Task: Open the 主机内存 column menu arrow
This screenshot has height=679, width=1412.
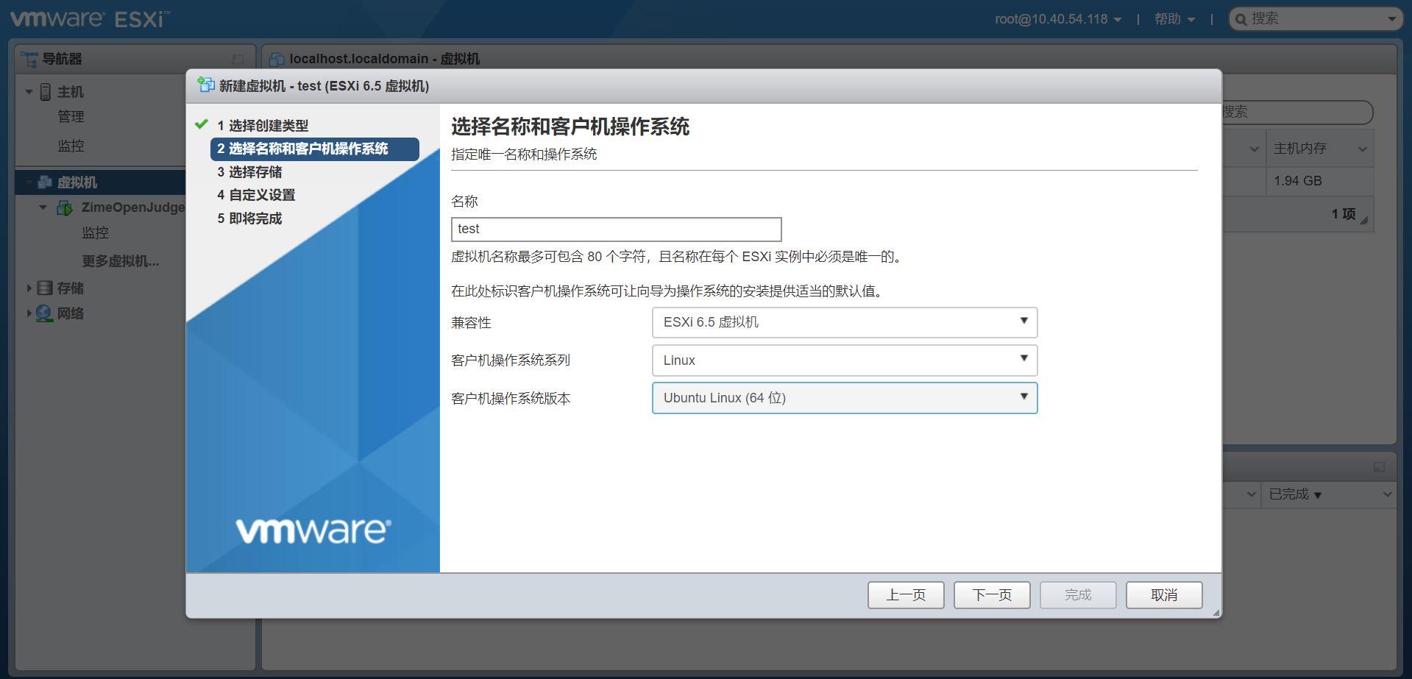Action: [x=1362, y=149]
